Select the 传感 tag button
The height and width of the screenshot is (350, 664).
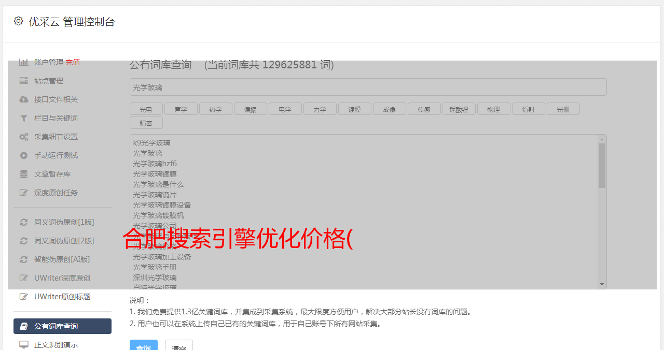[424, 109]
